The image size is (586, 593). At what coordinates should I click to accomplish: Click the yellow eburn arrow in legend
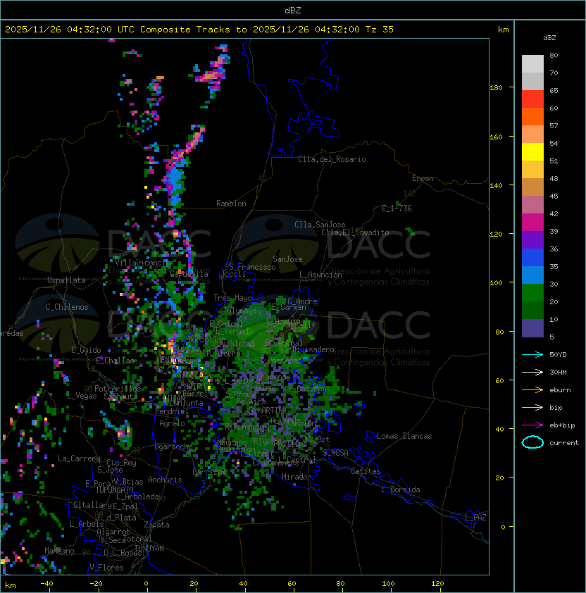[x=532, y=390]
